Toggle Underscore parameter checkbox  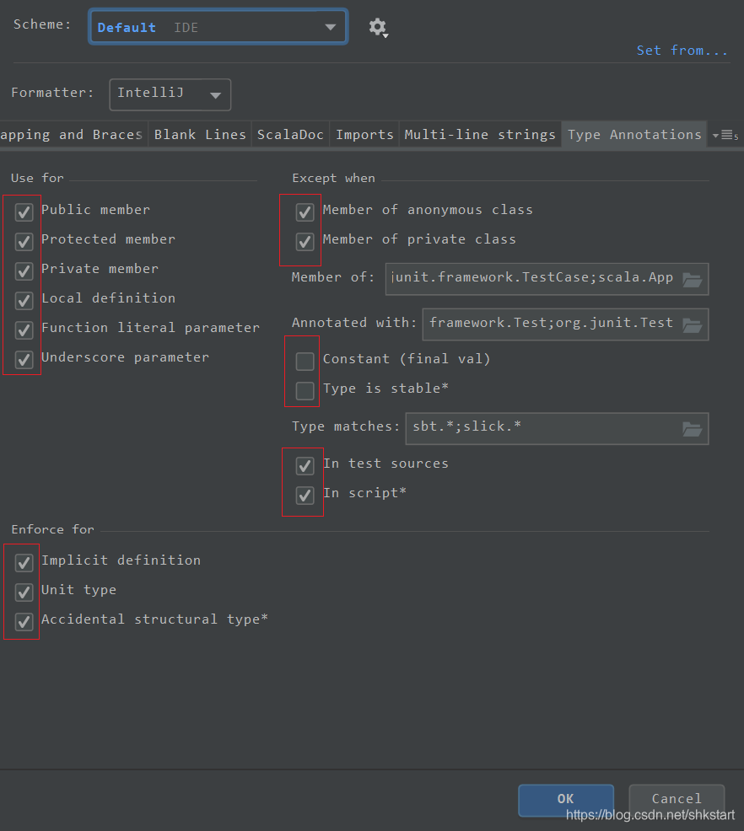pyautogui.click(x=24, y=359)
